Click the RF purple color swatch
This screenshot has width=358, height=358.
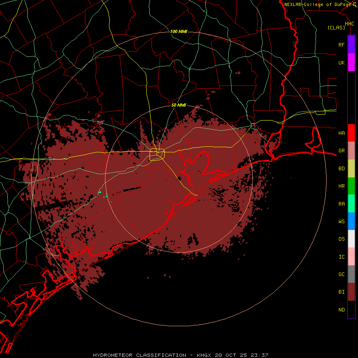click(351, 45)
